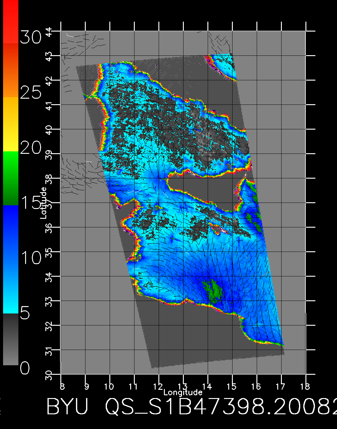Select latitude tick label 39
The image size is (337, 429).
49,154
